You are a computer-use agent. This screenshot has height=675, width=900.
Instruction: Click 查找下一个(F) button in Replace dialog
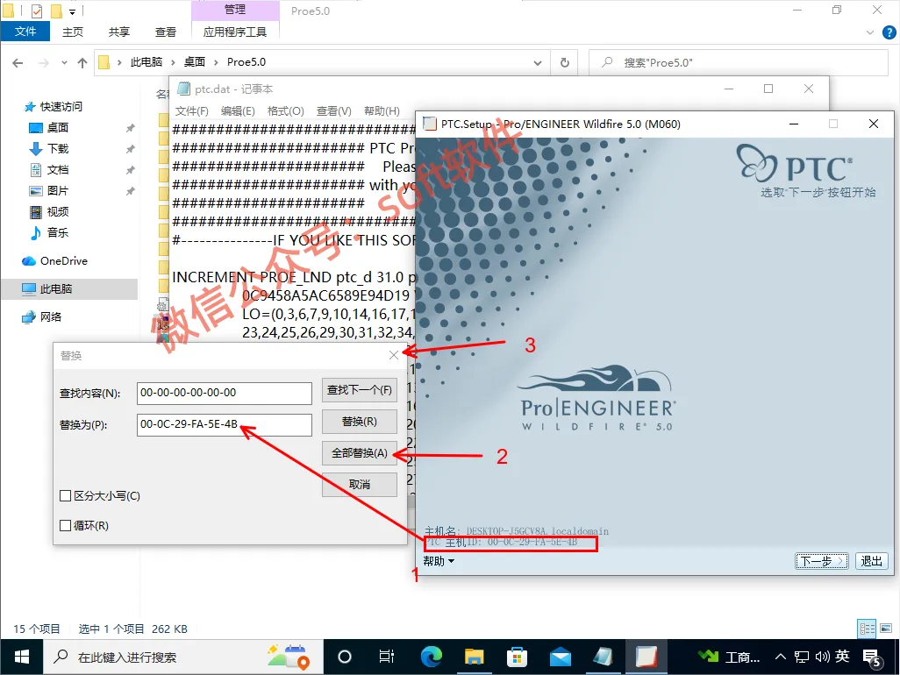coord(360,390)
